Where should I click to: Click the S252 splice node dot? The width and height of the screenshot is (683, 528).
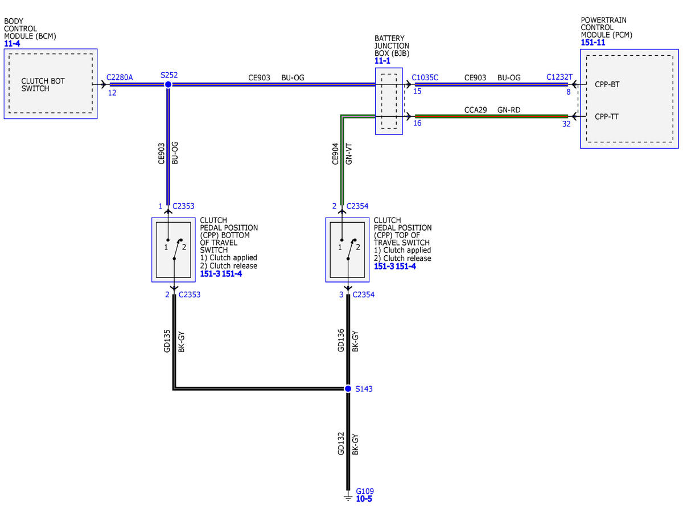tap(168, 84)
